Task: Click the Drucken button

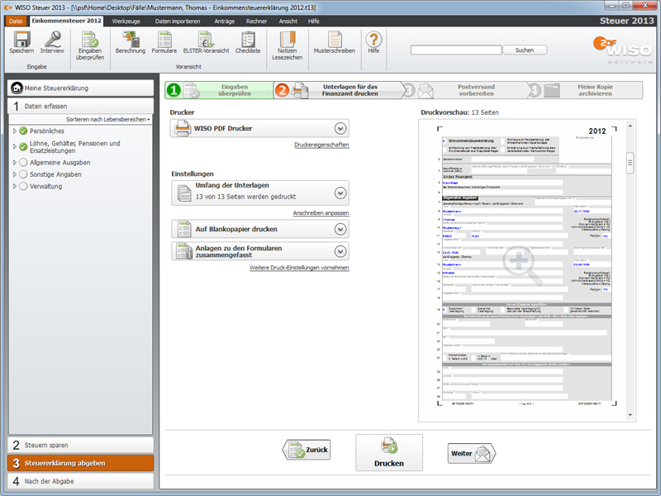Action: coord(389,452)
